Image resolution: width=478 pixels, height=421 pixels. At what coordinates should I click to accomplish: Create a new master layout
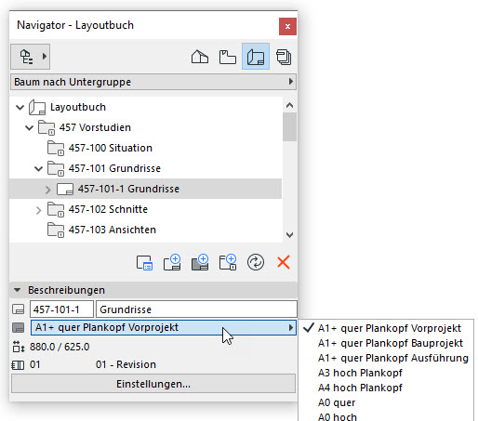[x=200, y=263]
